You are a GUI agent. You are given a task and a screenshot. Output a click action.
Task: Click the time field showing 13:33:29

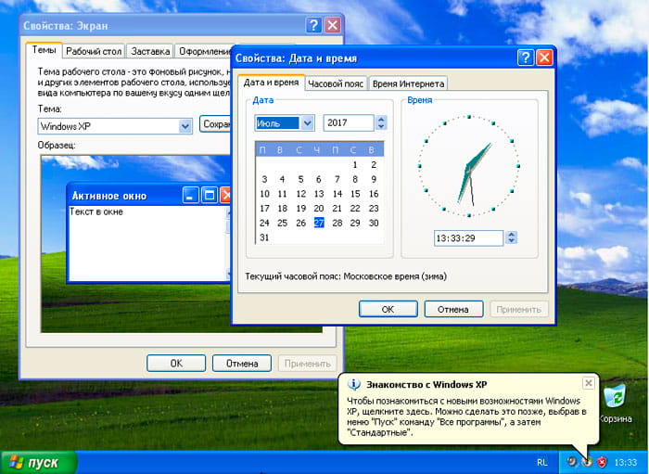[468, 238]
